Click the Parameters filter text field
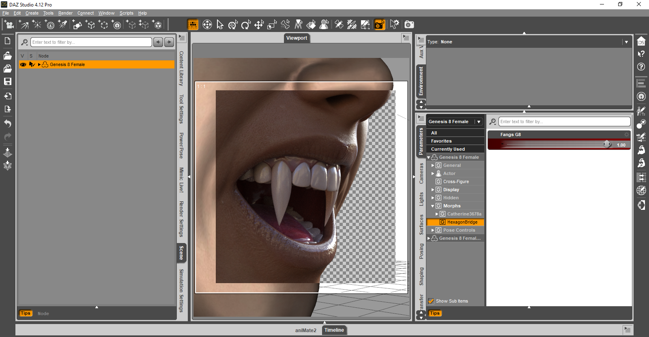The height and width of the screenshot is (337, 649). click(564, 122)
